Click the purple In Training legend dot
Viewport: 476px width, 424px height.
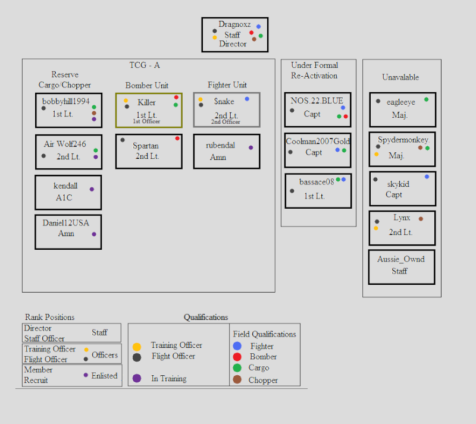click(137, 378)
